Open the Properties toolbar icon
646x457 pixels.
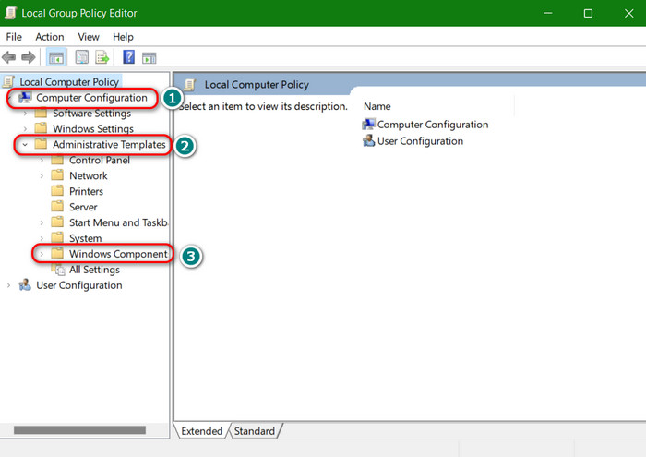tap(81, 57)
